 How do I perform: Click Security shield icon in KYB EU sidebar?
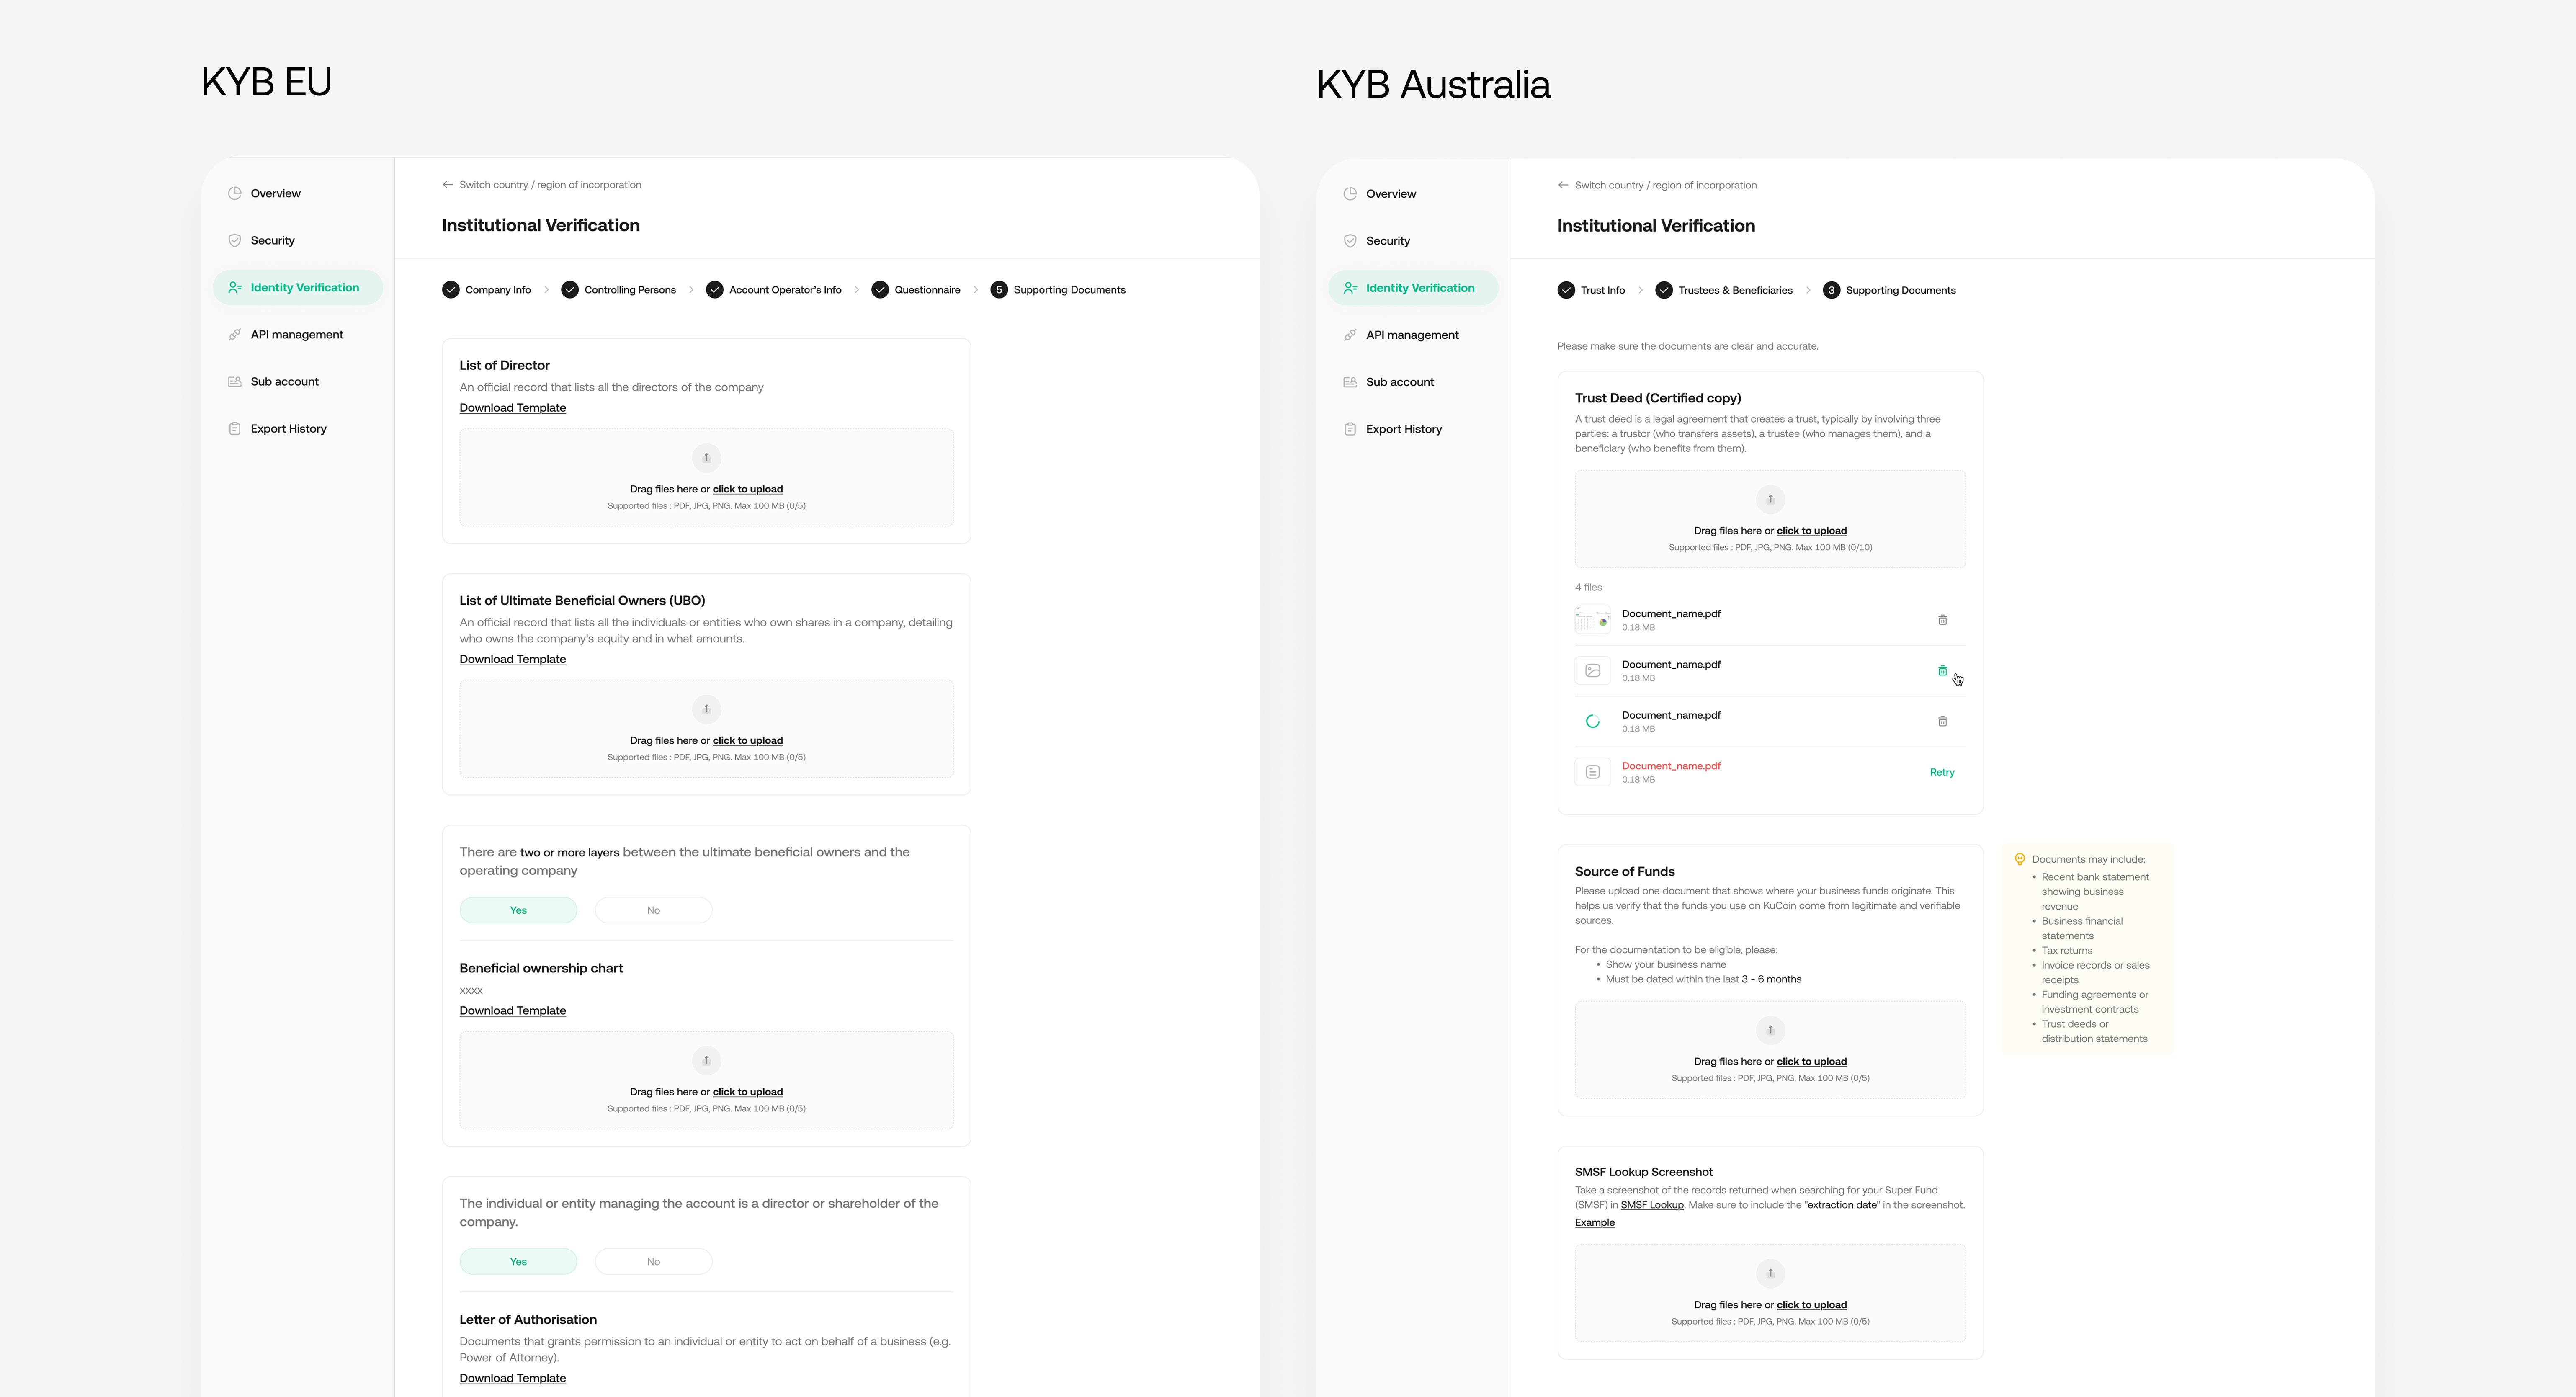point(234,241)
